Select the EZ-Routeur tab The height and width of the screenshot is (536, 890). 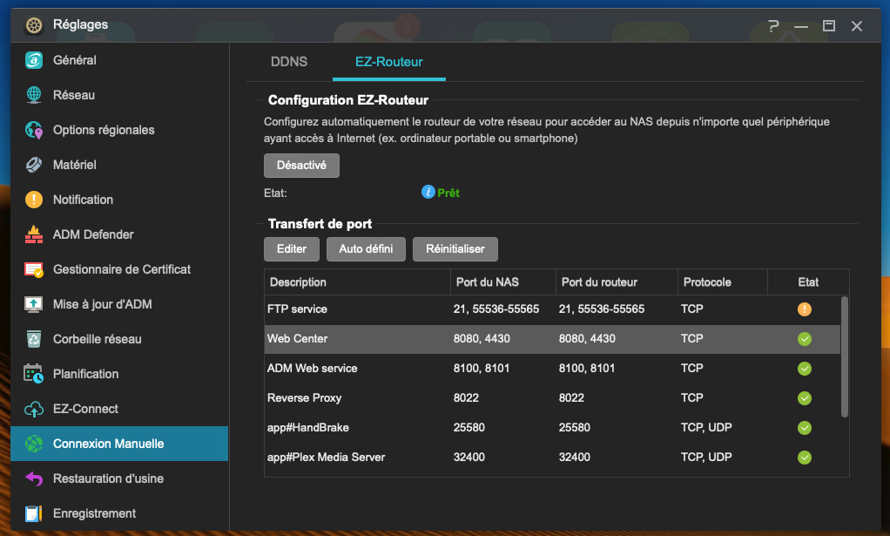tap(388, 62)
